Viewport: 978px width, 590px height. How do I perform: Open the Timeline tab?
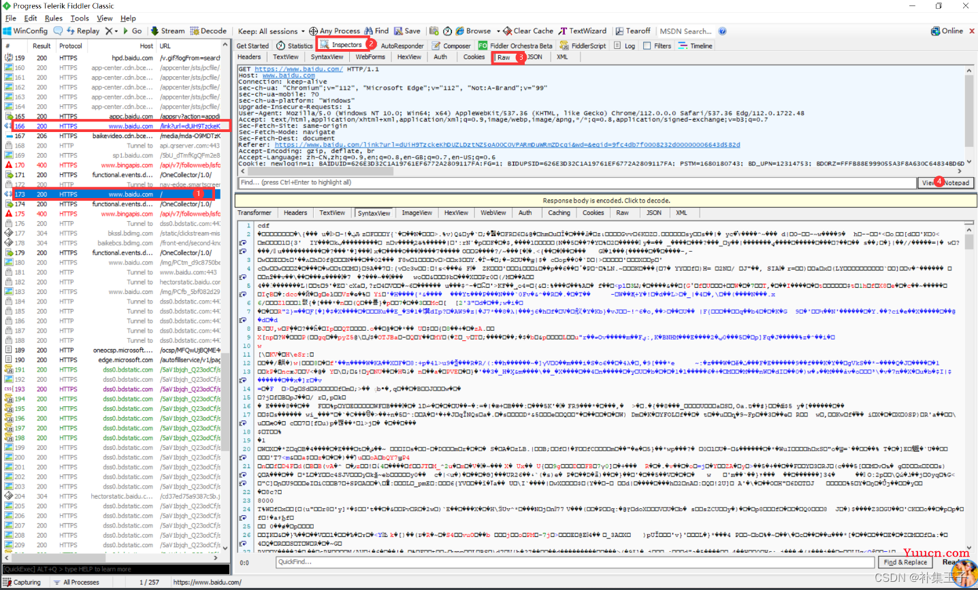click(x=696, y=46)
